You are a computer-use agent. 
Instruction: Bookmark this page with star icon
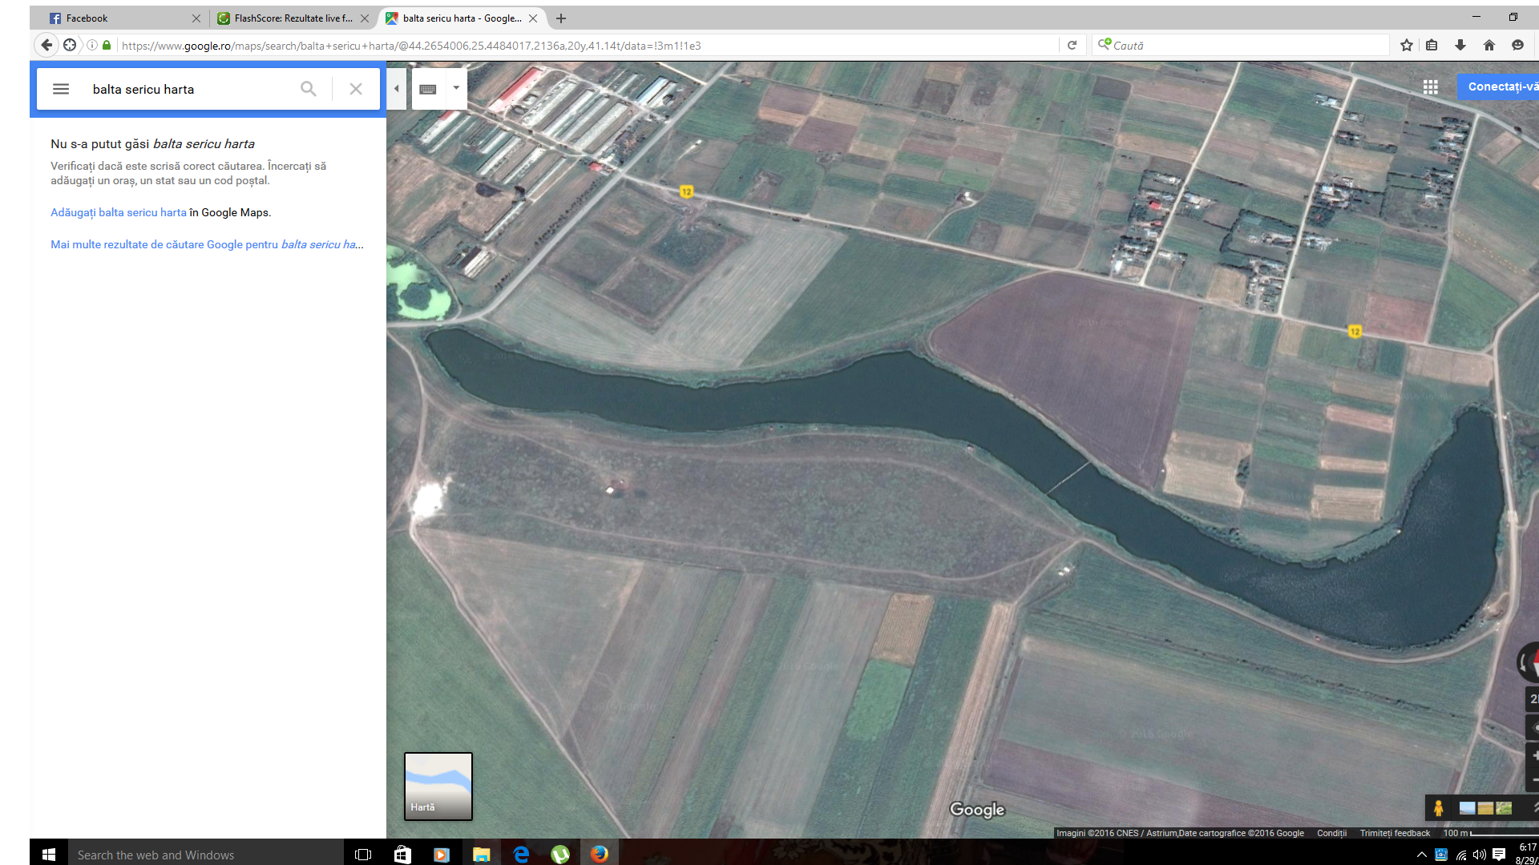[x=1406, y=46]
